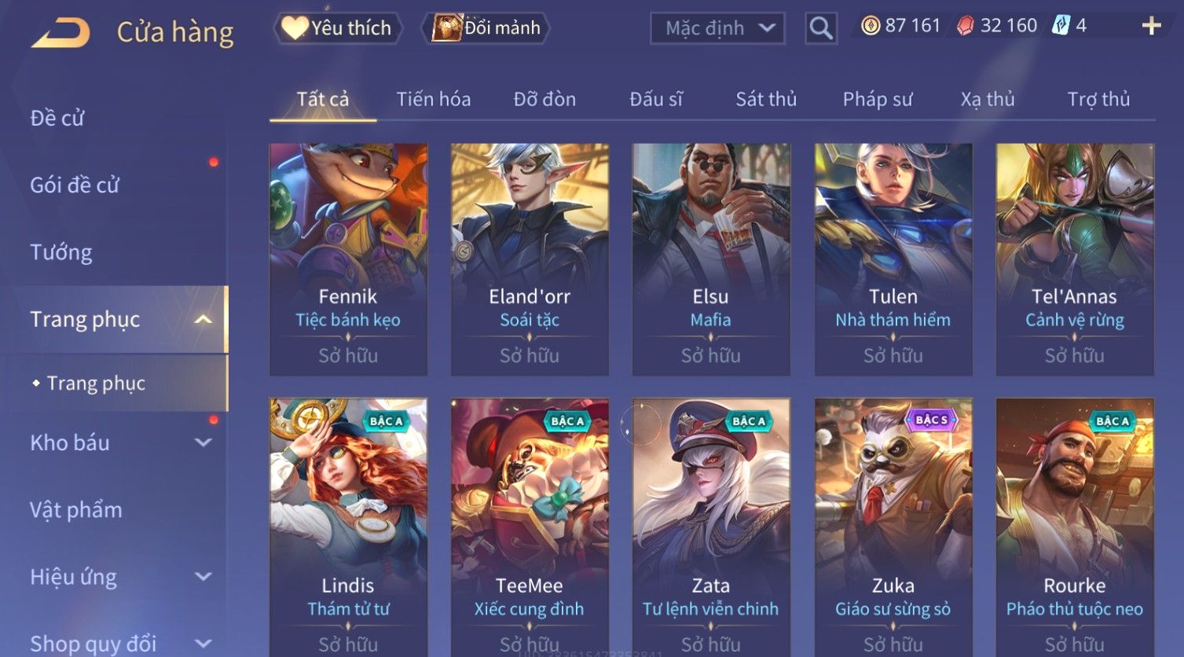1184x657 pixels.
Task: Open the Fennik Tiệc bánh kẹo skin card
Action: coord(348,259)
